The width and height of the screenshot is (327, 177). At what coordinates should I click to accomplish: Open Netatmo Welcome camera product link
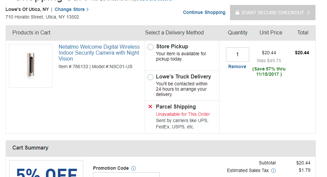[99, 53]
